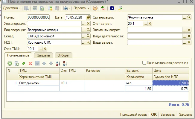Click the create-based-on icon dropdown

click(67, 8)
